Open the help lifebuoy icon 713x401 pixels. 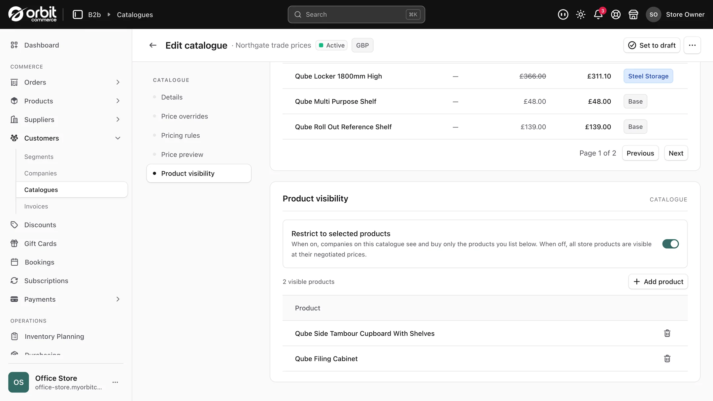[616, 15]
